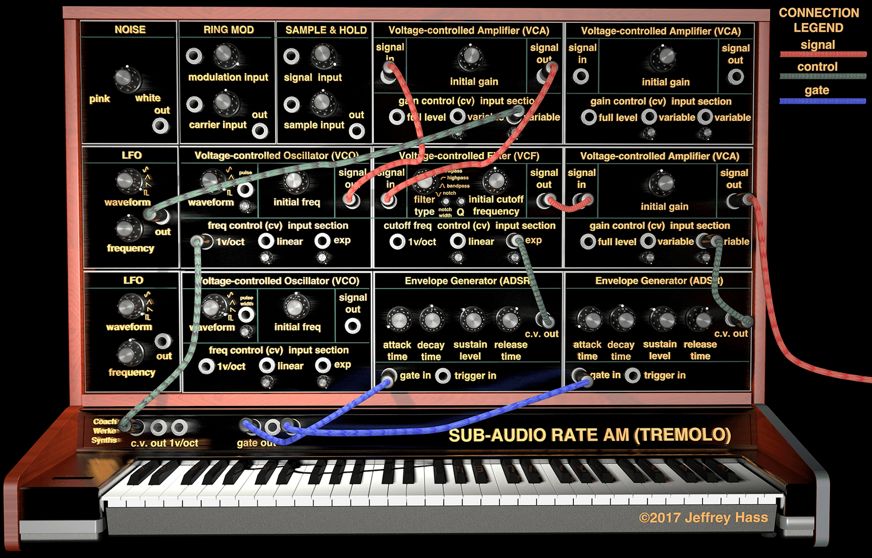Click trigger in jack on left Envelope Generator
The image size is (872, 558).
tap(443, 375)
